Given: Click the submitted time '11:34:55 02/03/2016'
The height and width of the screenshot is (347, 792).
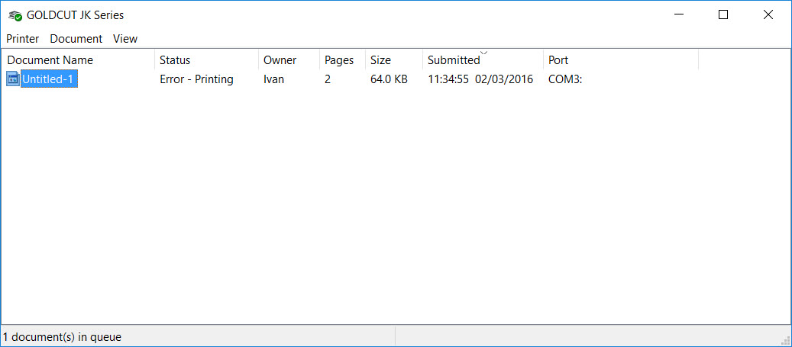Looking at the screenshot, I should tap(480, 79).
